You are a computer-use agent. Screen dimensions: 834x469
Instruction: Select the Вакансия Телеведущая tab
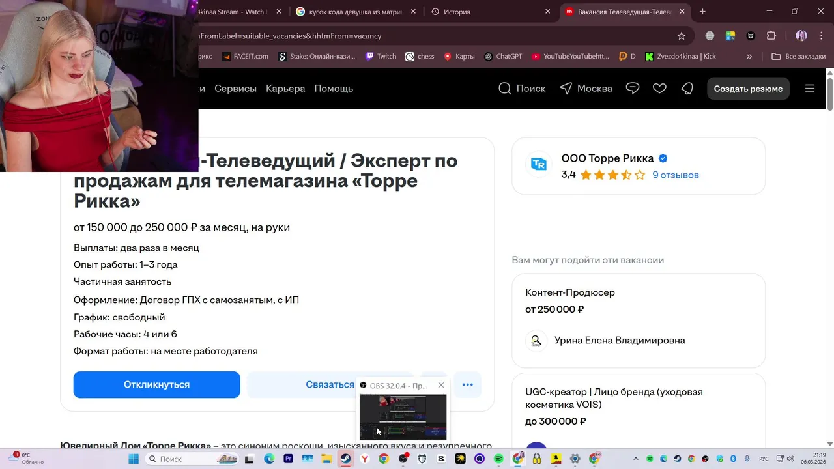pos(624,12)
